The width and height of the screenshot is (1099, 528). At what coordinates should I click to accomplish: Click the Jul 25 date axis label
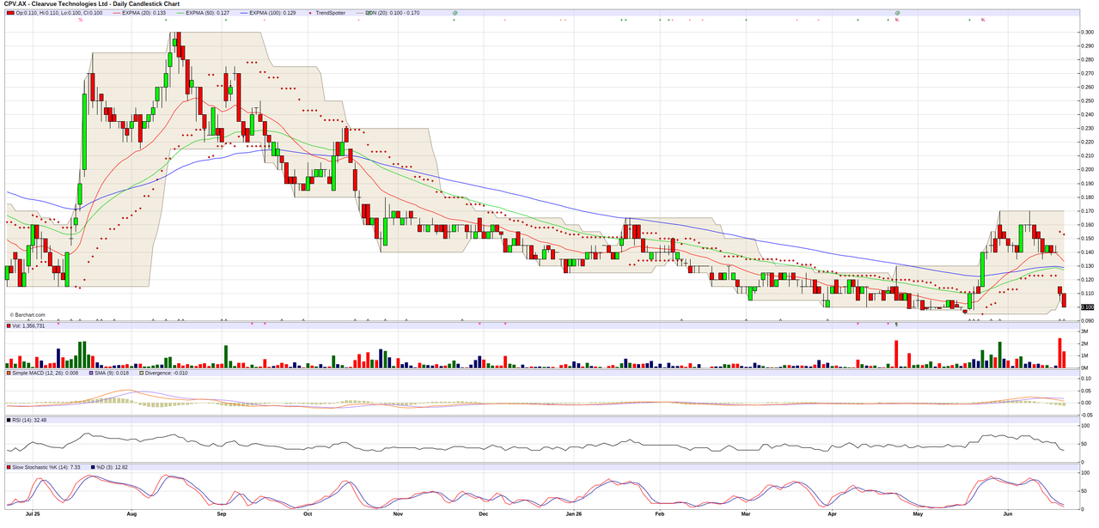point(34,515)
